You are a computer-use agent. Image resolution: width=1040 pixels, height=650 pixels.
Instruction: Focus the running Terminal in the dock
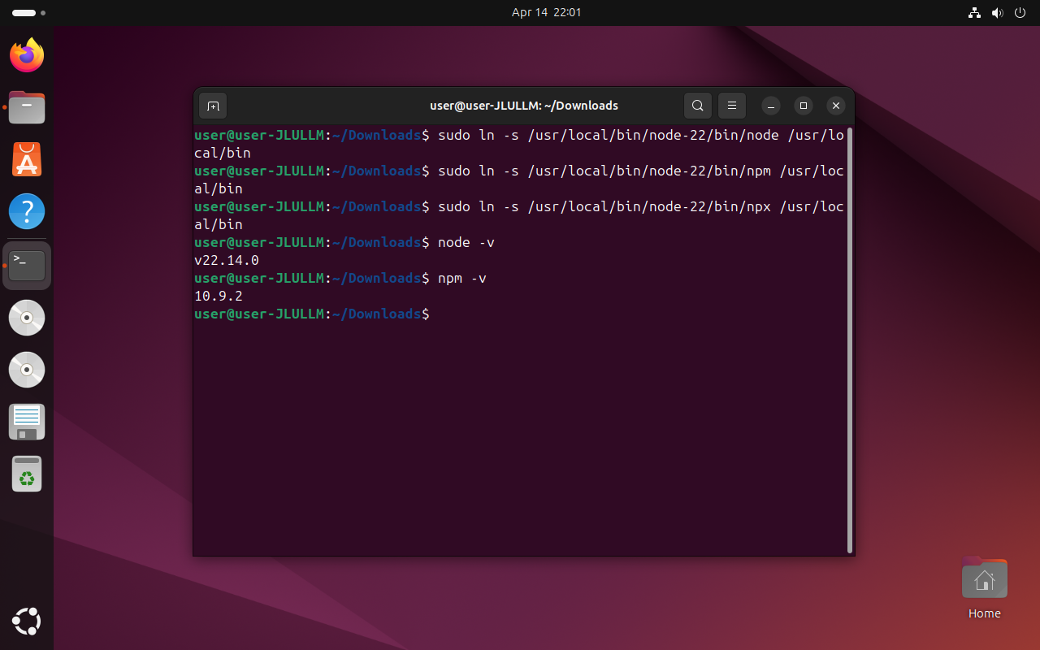[x=26, y=265]
